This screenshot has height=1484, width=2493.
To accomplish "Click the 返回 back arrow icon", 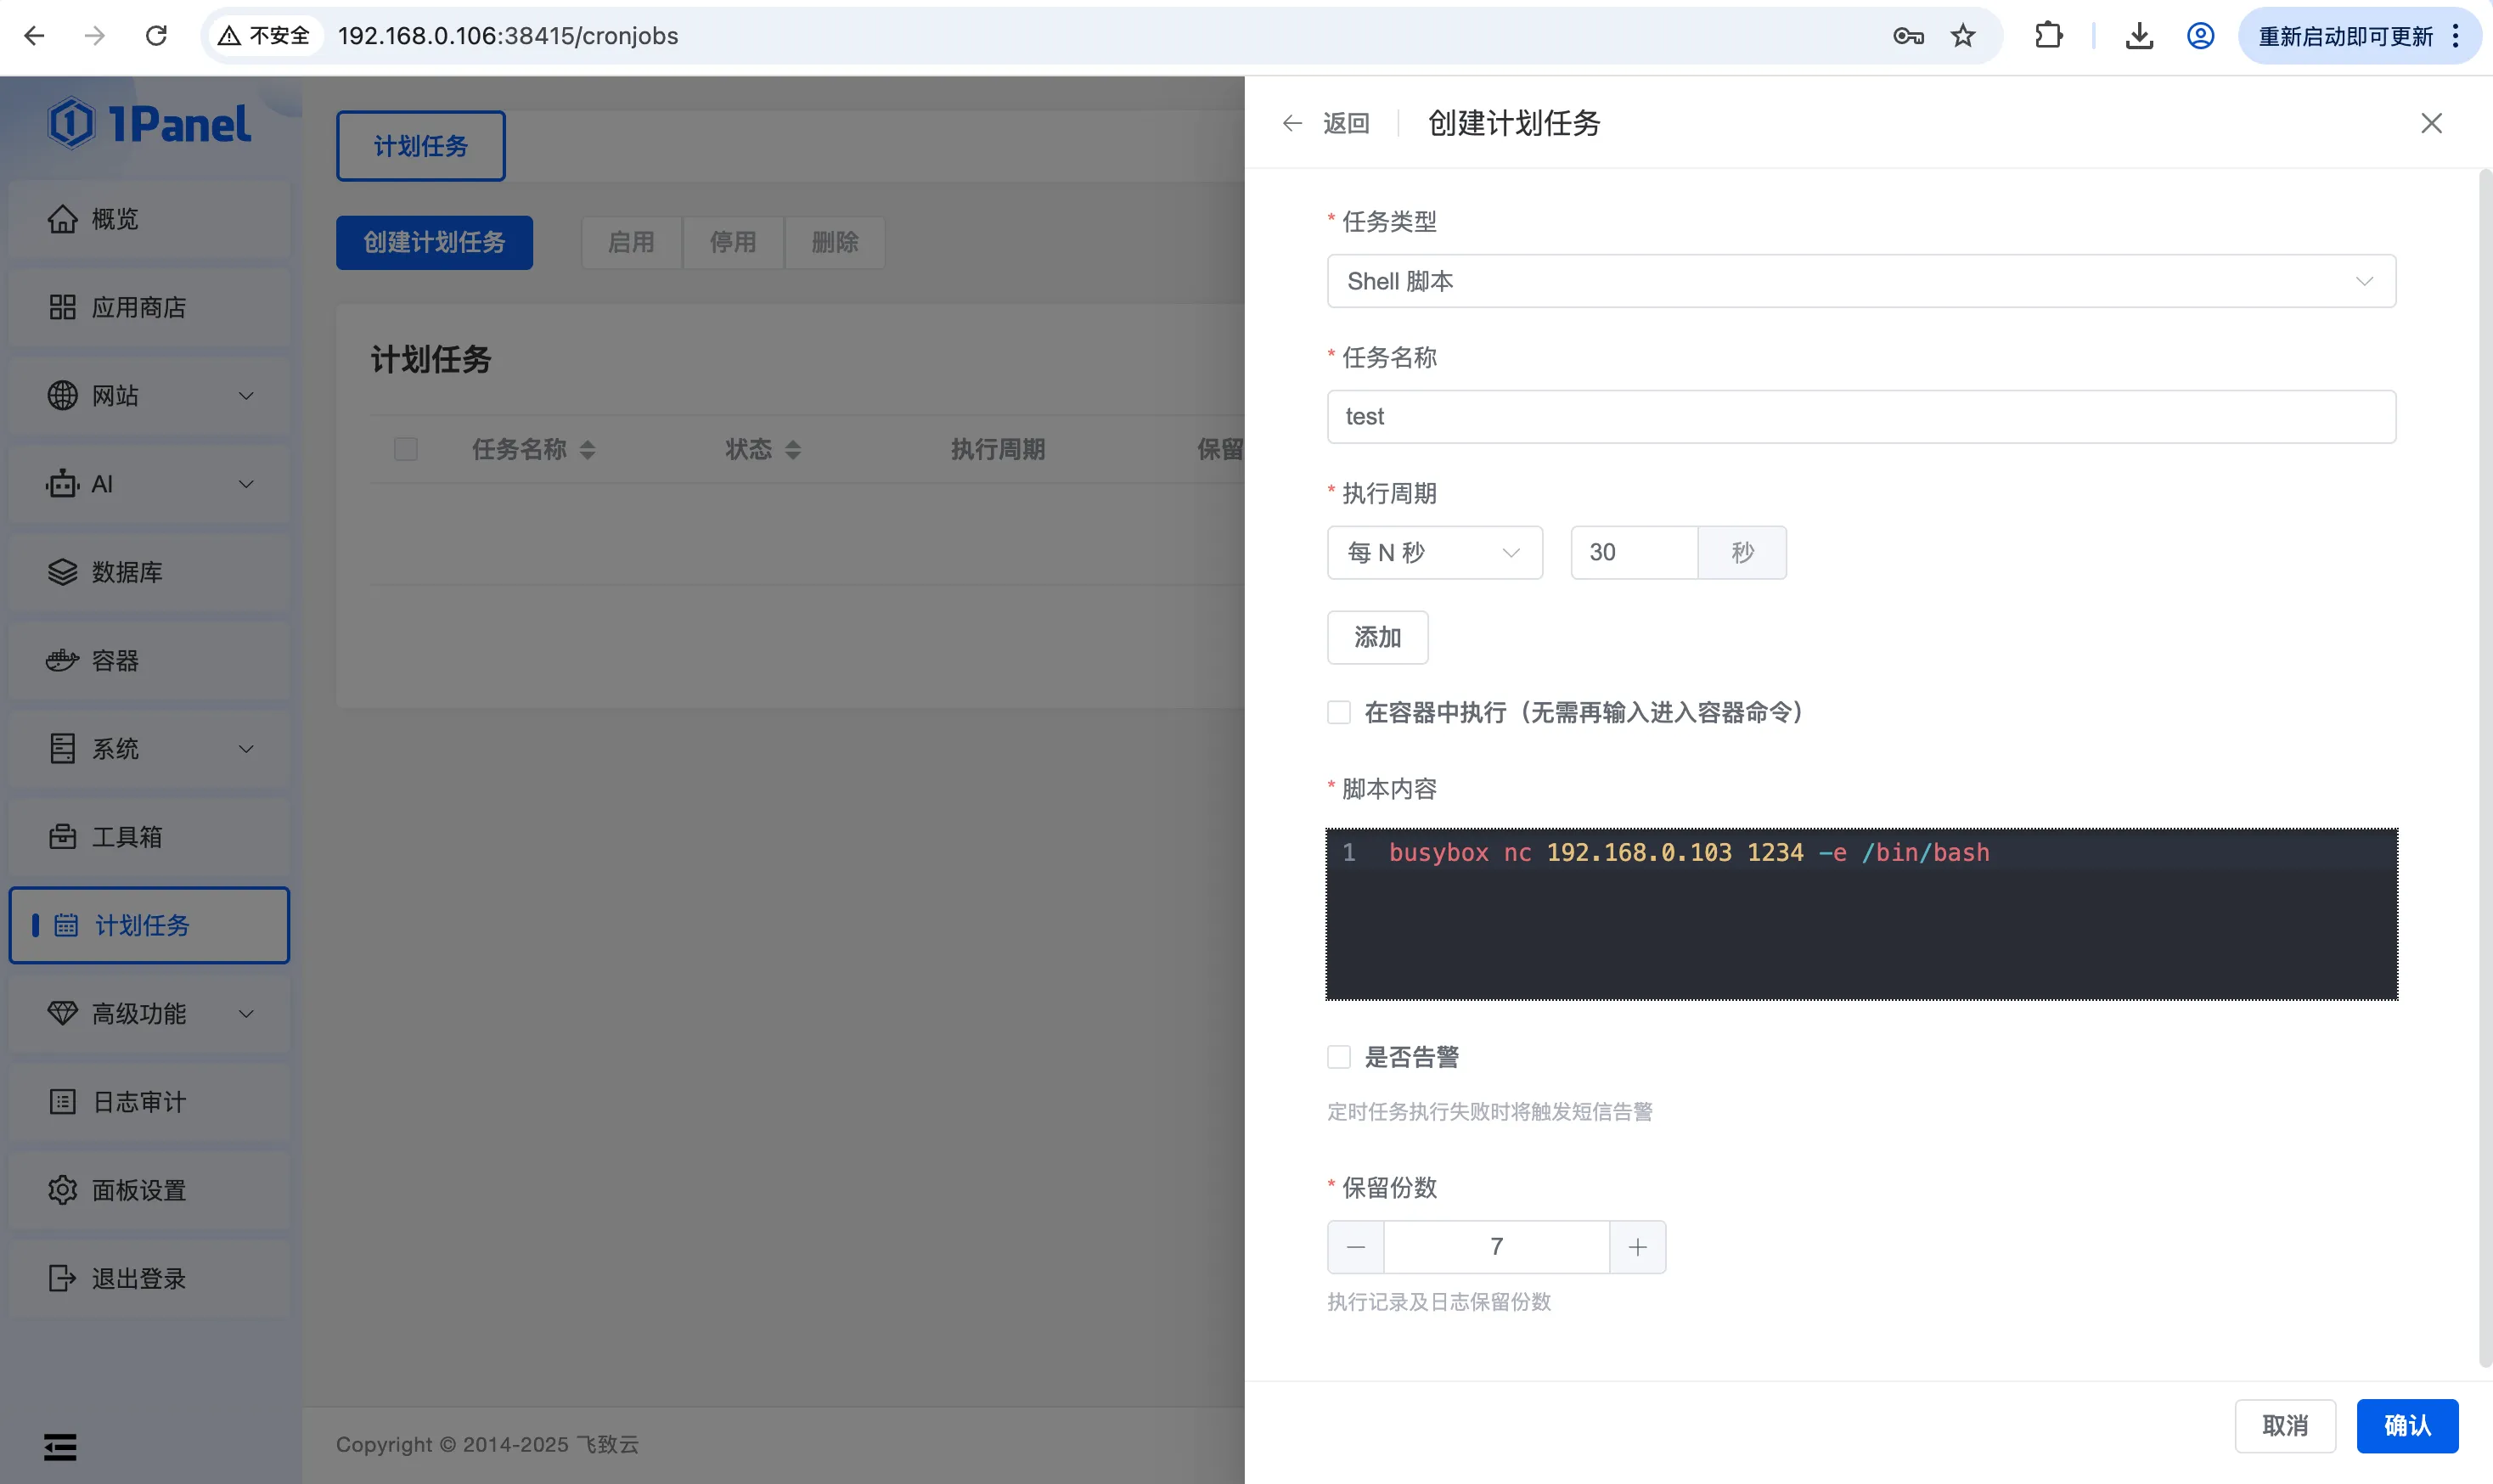I will [x=1292, y=123].
